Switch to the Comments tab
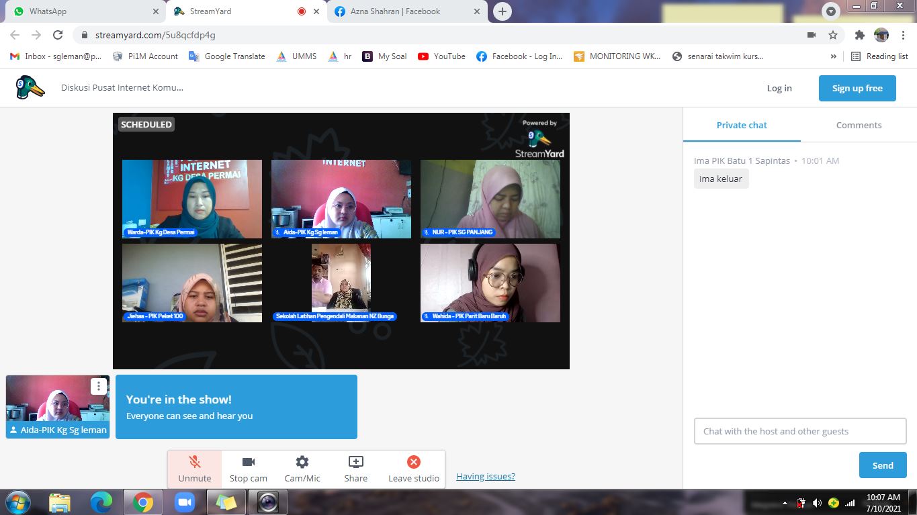917x515 pixels. tap(859, 125)
